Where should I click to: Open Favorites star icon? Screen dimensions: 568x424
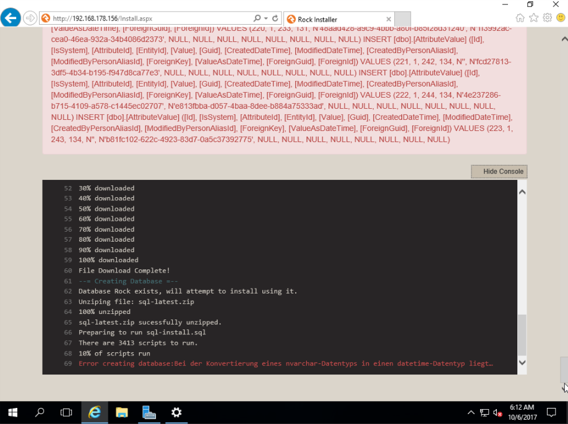pyautogui.click(x=533, y=18)
